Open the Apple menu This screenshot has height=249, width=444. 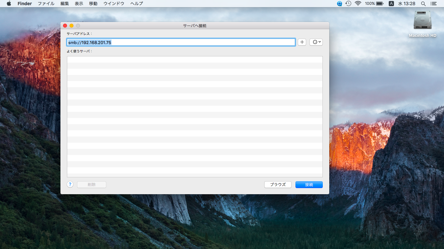pyautogui.click(x=9, y=4)
